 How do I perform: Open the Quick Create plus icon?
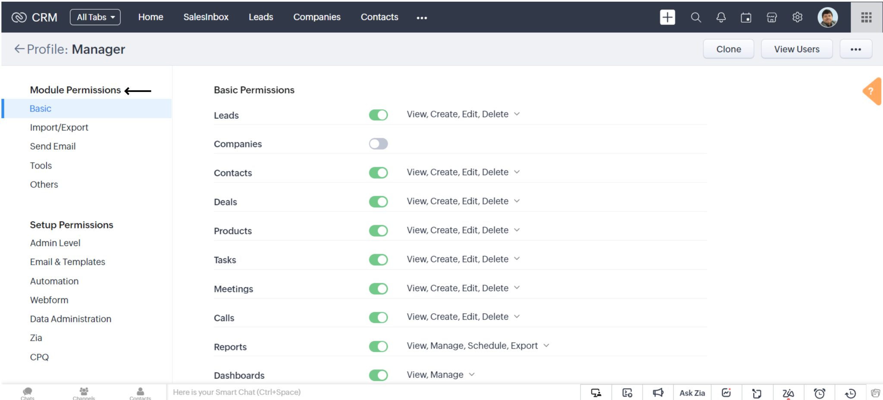667,17
